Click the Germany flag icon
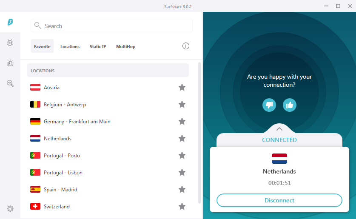Viewport: 356px width, 219px height. 35,121
